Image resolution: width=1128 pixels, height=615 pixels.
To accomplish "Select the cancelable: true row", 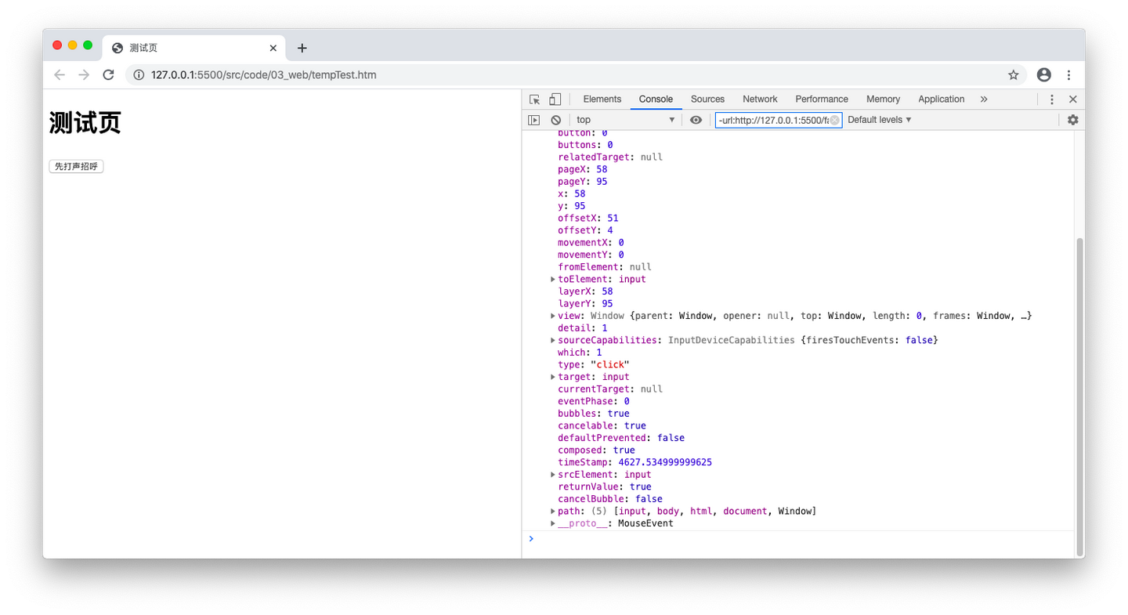I will [x=602, y=426].
